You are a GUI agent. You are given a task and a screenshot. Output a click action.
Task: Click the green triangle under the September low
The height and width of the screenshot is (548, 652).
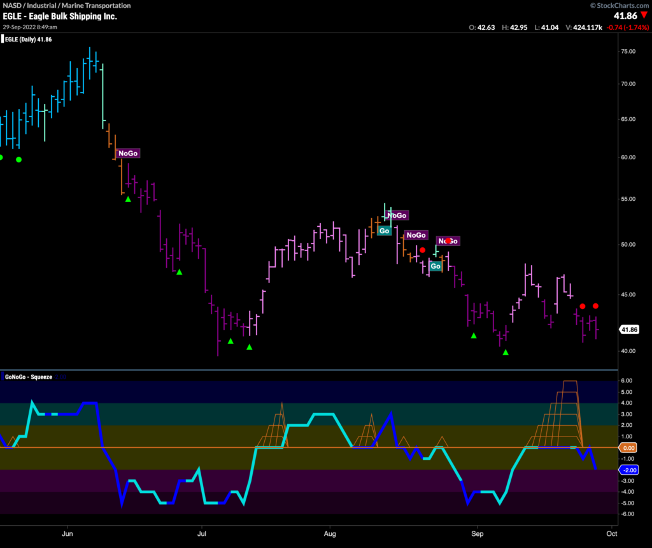click(506, 350)
